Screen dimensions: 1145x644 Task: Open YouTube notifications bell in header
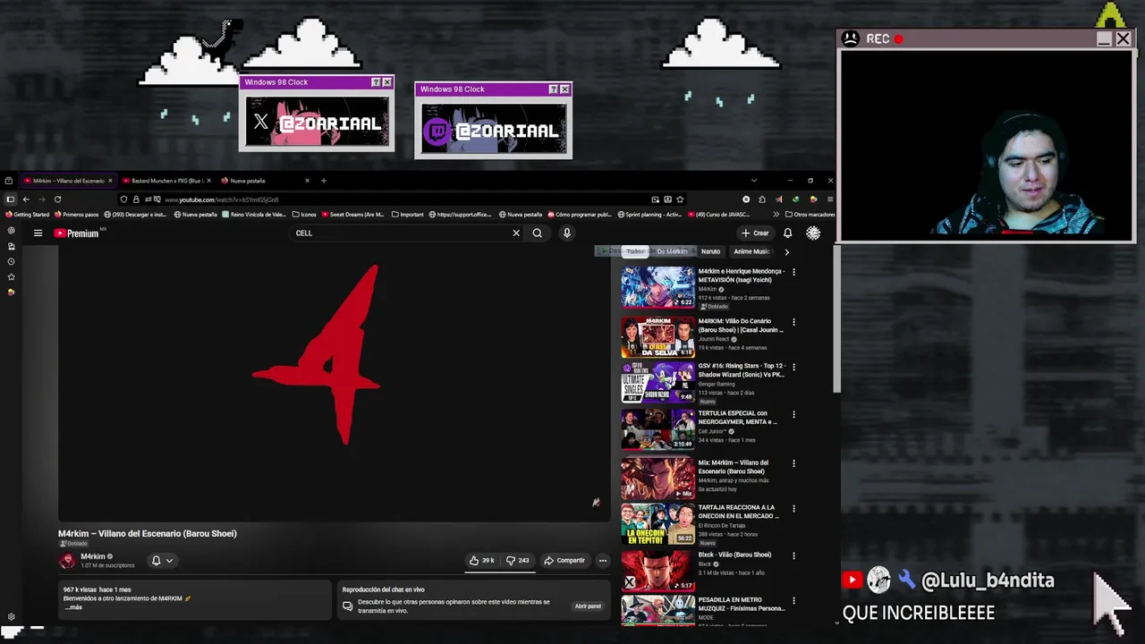pyautogui.click(x=787, y=233)
